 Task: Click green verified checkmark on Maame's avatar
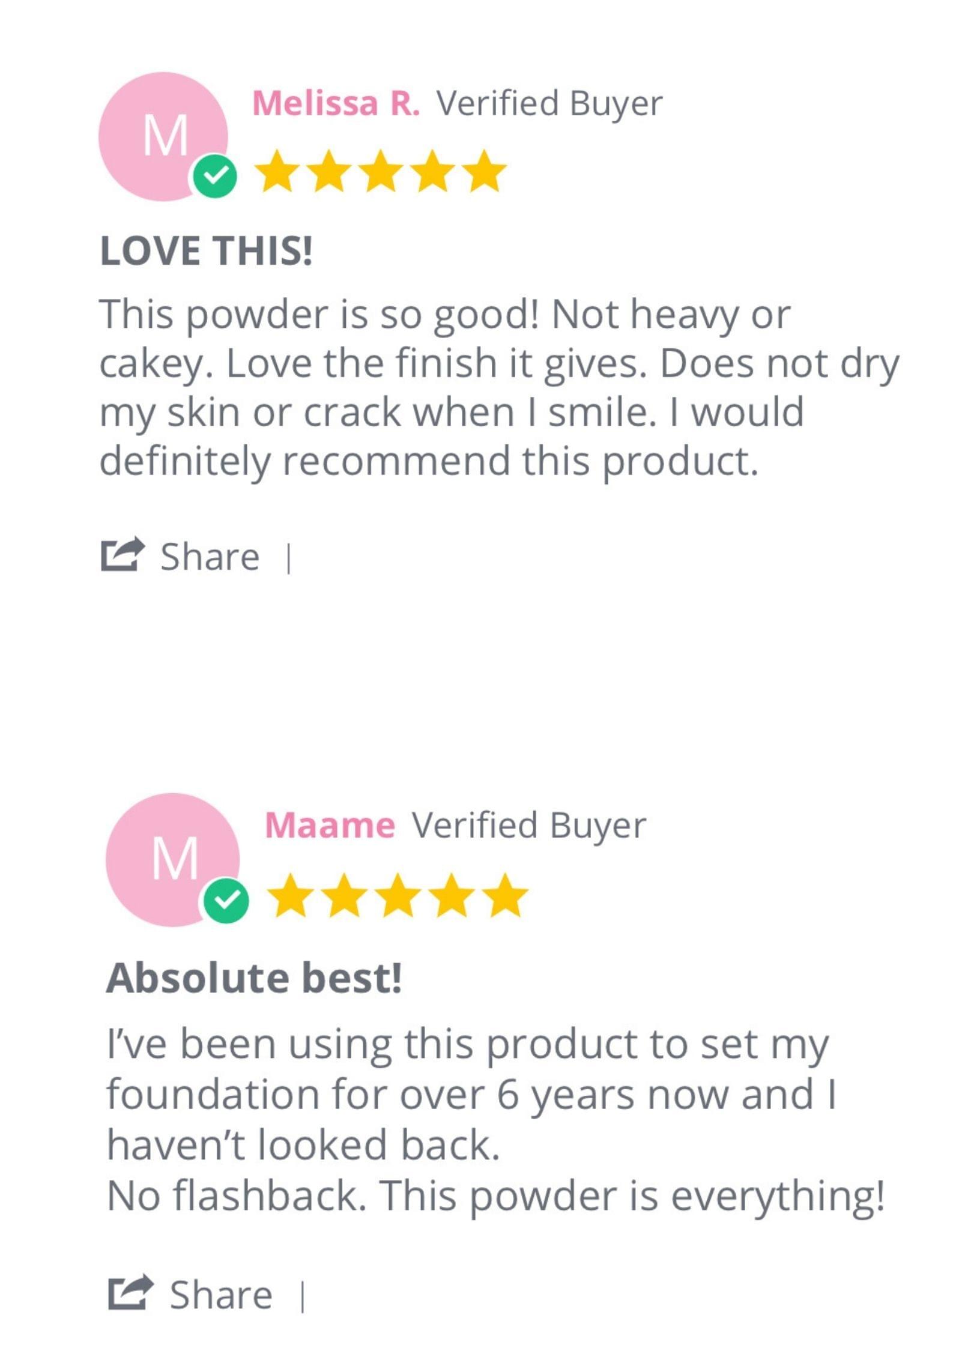(226, 899)
